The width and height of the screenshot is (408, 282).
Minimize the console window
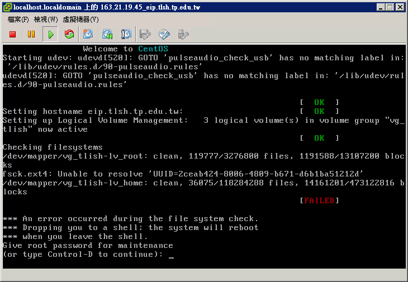click(381, 7)
